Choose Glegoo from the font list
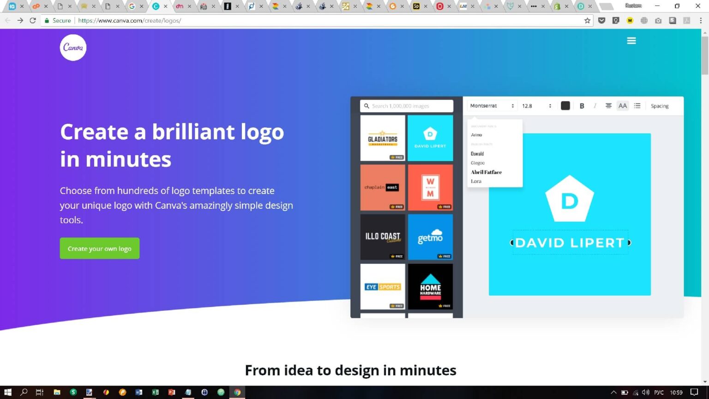709x399 pixels. (x=478, y=163)
